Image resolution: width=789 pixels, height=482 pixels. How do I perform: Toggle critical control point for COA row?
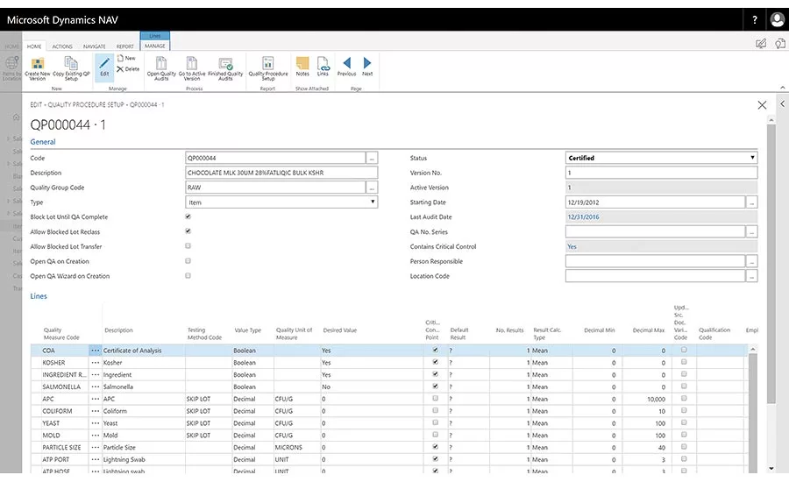tap(435, 350)
